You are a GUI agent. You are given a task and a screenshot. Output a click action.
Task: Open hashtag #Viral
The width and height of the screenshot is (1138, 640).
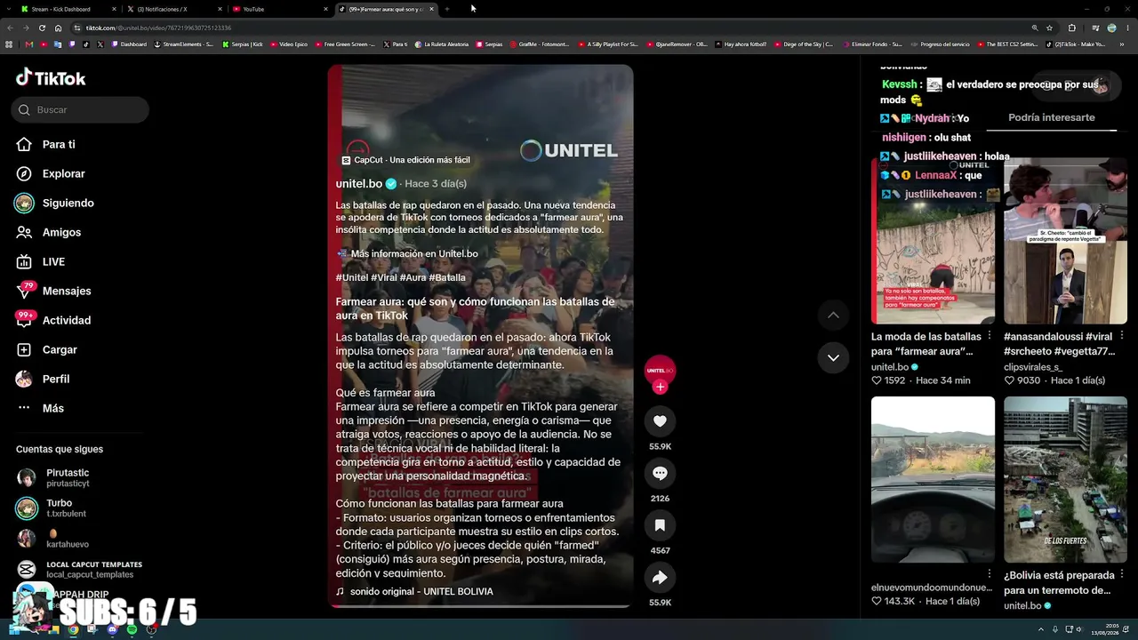pos(384,277)
